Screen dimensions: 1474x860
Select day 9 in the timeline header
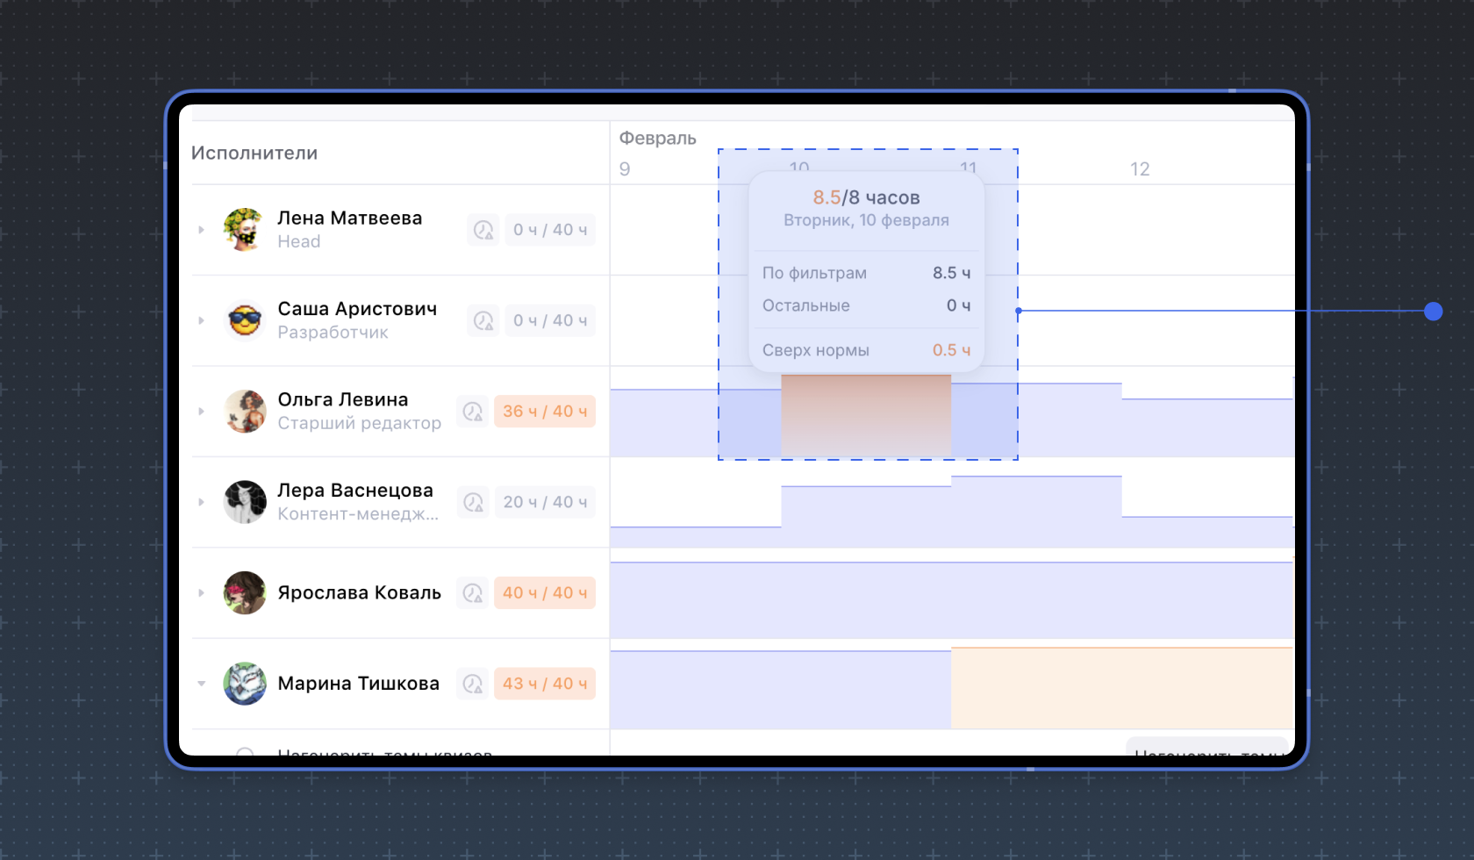pos(625,169)
